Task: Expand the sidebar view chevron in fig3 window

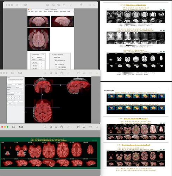Action: point(17,127)
